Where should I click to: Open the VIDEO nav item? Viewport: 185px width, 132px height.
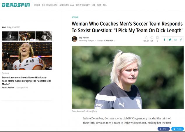[x=37, y=5]
